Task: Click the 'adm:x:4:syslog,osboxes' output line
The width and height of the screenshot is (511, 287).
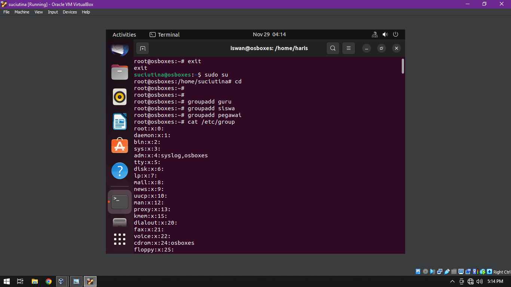Action: click(x=171, y=155)
